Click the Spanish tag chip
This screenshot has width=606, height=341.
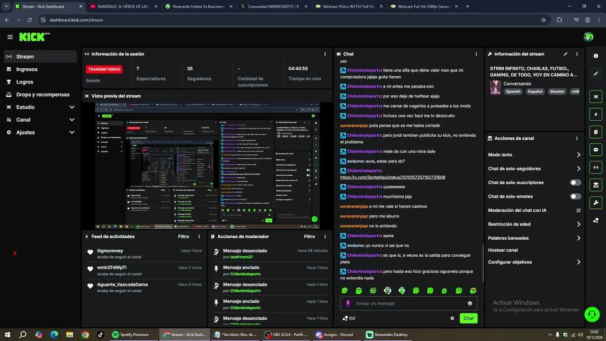[513, 91]
